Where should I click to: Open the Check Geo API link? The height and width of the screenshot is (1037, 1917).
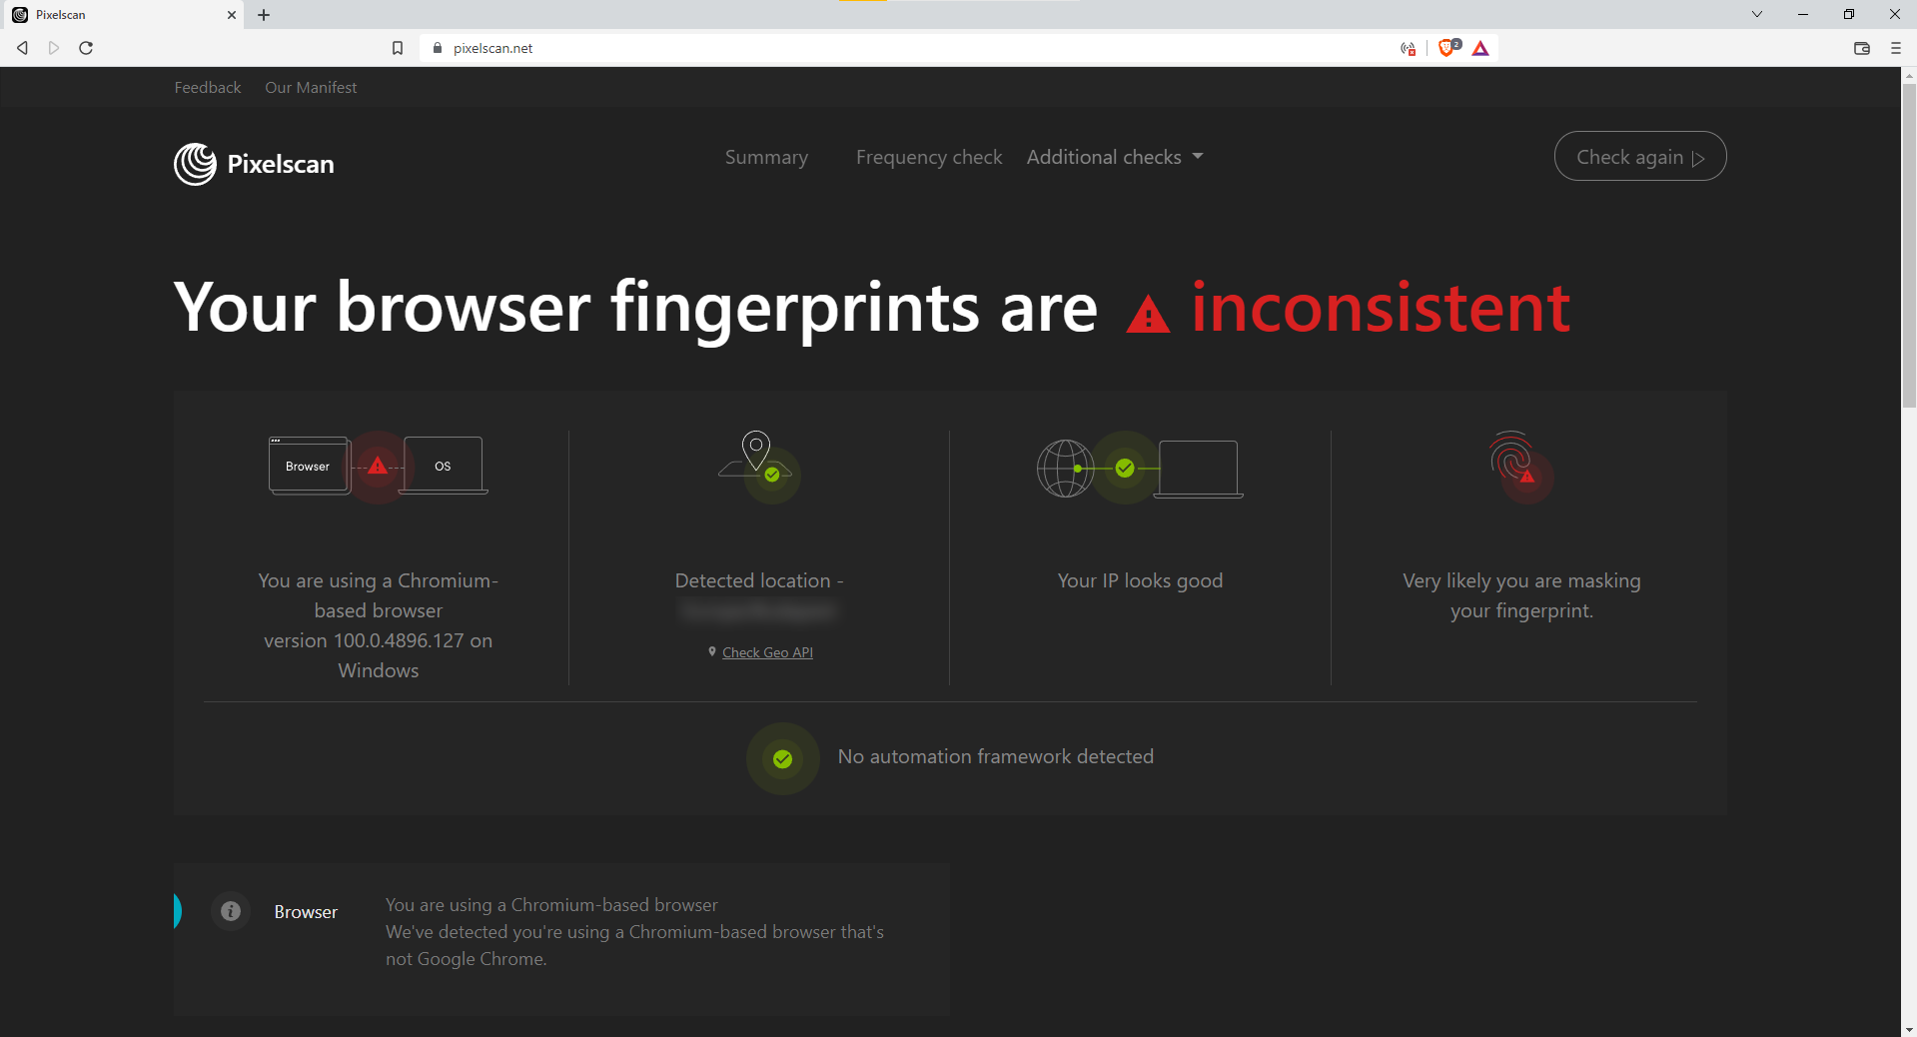[767, 652]
